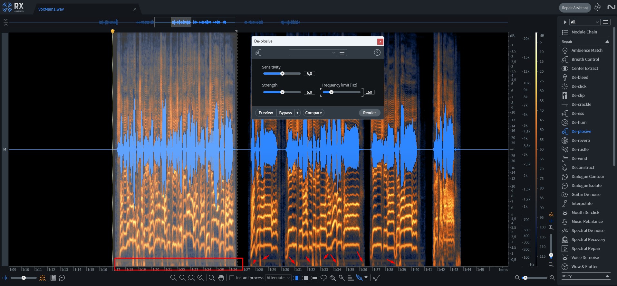The width and height of the screenshot is (617, 286).
Task: Toggle Bypass in De-plosive window
Action: [285, 113]
